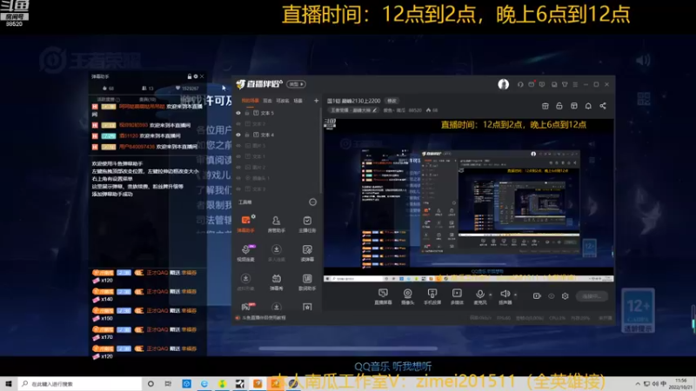Open the 多人连麦 tool
Image resolution: width=696 pixels, height=391 pixels.
point(276,253)
